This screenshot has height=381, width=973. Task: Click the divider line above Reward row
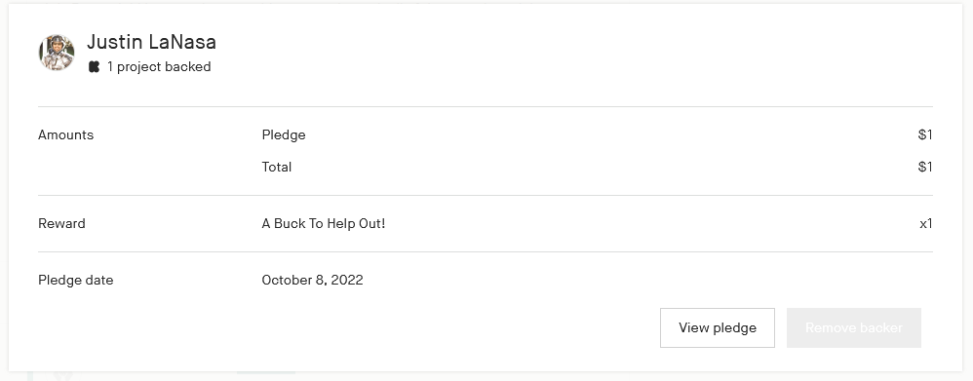coord(486,196)
